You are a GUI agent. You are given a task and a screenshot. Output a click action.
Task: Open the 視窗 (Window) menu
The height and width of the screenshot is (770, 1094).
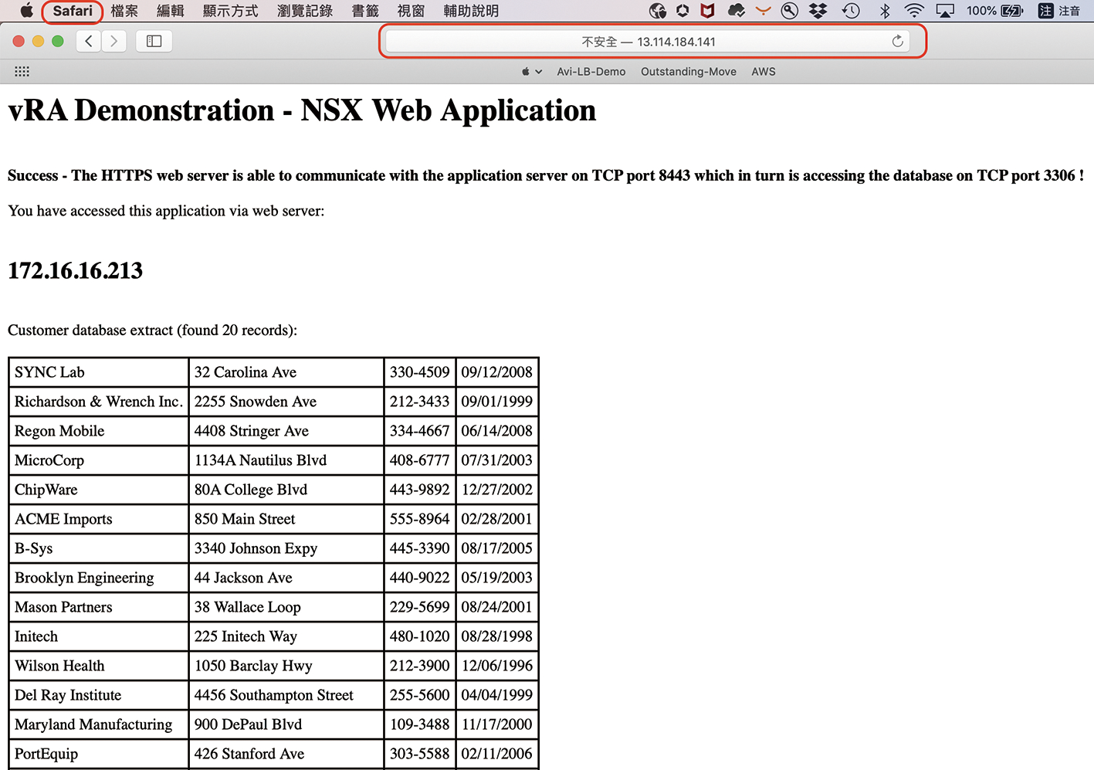(x=411, y=11)
